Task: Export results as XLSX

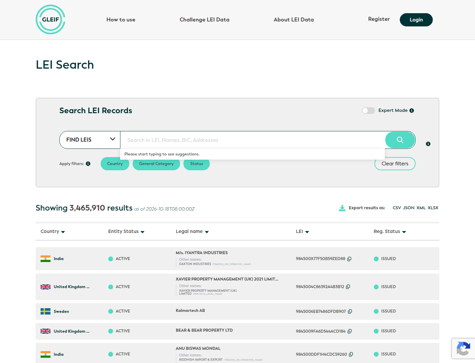Action: click(433, 208)
